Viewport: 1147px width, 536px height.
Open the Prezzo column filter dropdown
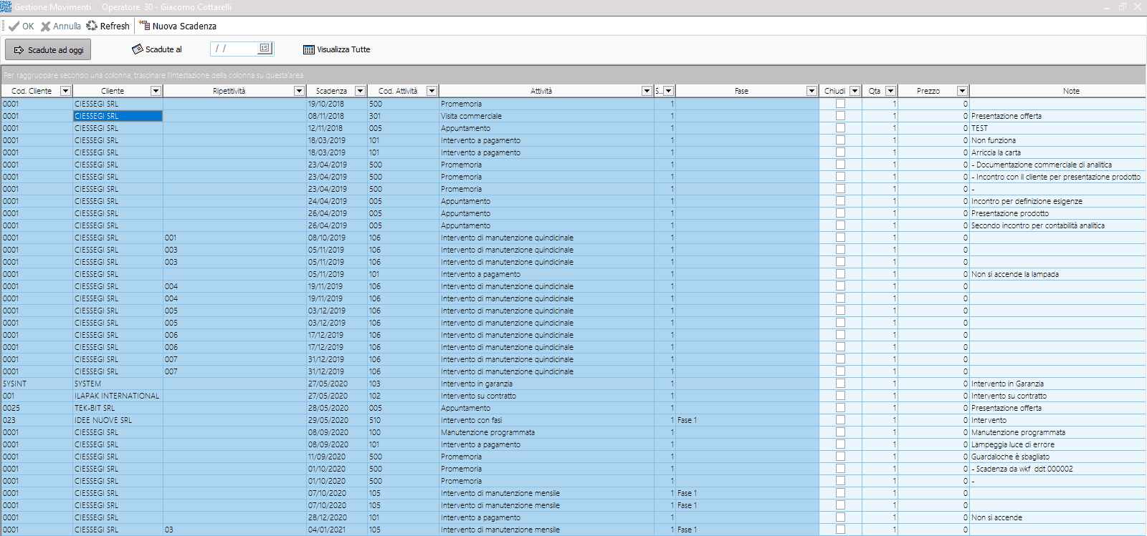point(962,91)
